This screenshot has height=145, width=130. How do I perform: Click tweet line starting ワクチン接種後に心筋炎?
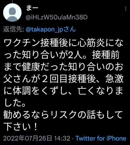click(x=63, y=43)
